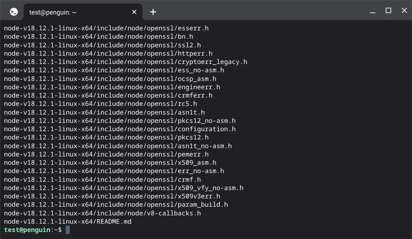This screenshot has width=412, height=239.
Task: Click the line ending in pkcs12_no-asm.h
Action: coord(120,121)
